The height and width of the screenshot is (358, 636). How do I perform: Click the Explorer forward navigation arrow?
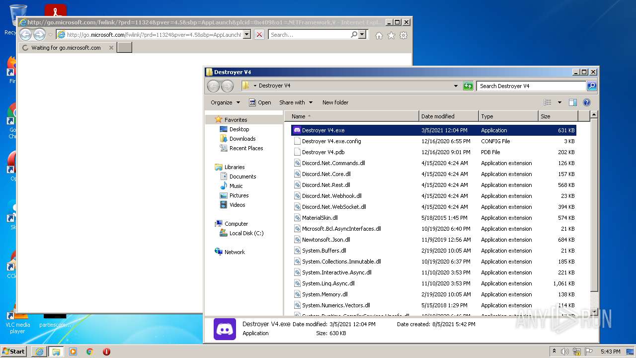tap(227, 86)
